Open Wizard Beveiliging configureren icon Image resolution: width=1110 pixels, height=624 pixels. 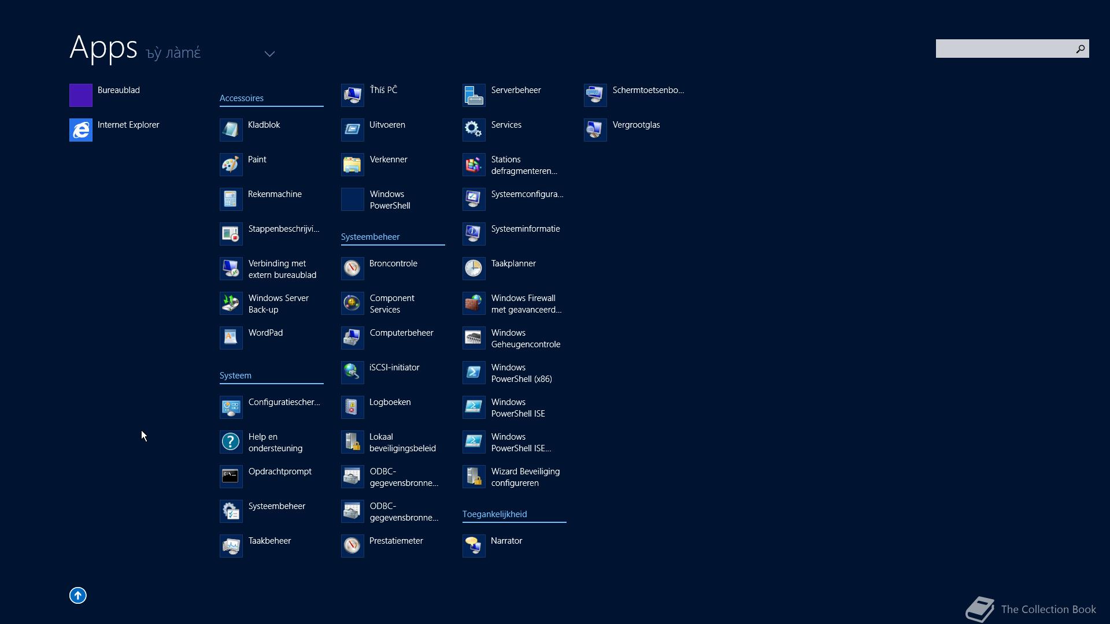click(x=474, y=477)
